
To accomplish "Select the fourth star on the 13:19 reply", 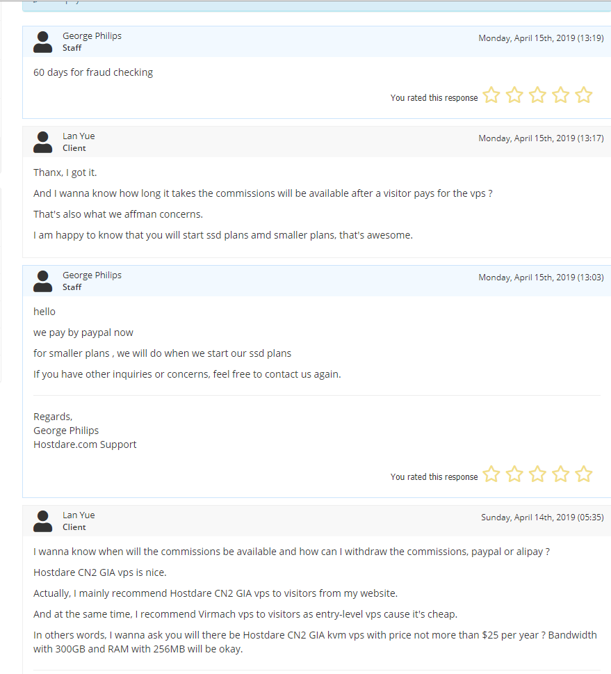I will 561,95.
